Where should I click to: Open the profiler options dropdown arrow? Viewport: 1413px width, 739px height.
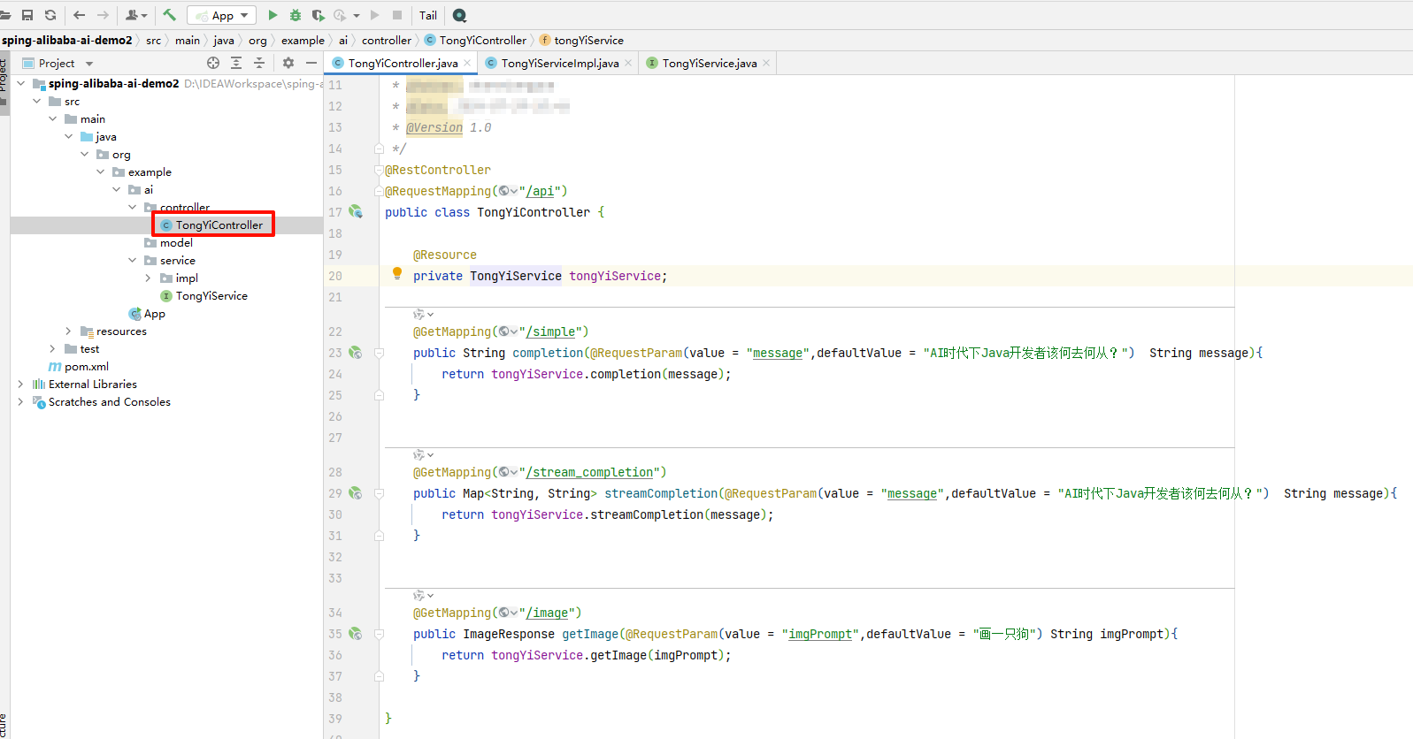[357, 15]
